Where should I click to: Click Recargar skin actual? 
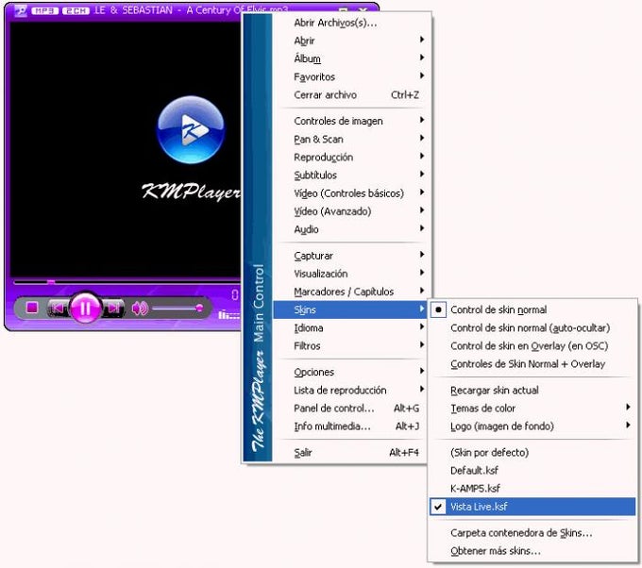pyautogui.click(x=532, y=390)
